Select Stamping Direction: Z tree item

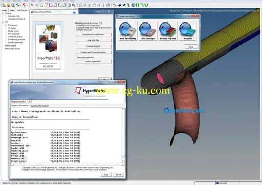click(x=16, y=19)
